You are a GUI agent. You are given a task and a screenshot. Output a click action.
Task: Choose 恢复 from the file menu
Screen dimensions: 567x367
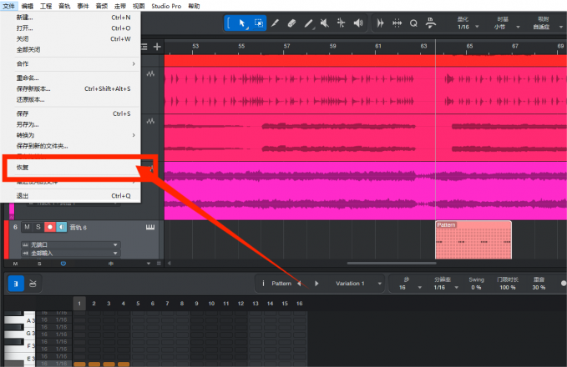73,168
